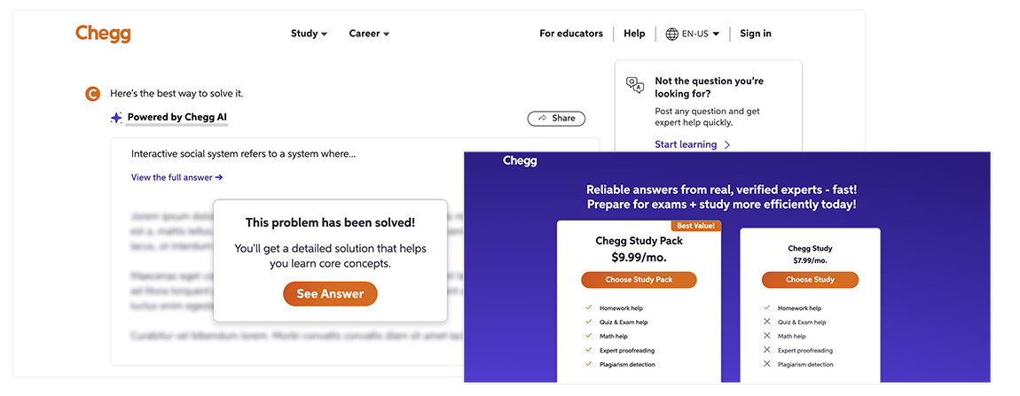Click the white Chegg logo on purple banner

pyautogui.click(x=520, y=161)
